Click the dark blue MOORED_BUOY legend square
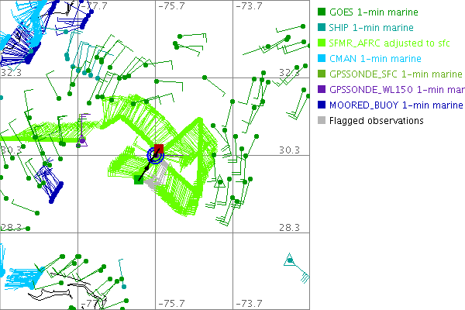 320,105
